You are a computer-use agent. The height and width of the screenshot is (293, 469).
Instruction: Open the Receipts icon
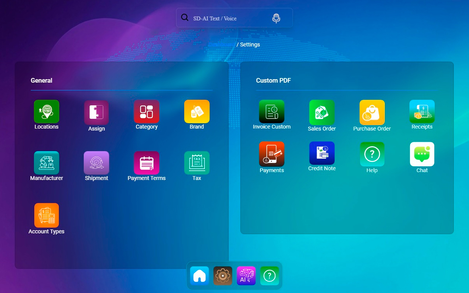coord(422,111)
